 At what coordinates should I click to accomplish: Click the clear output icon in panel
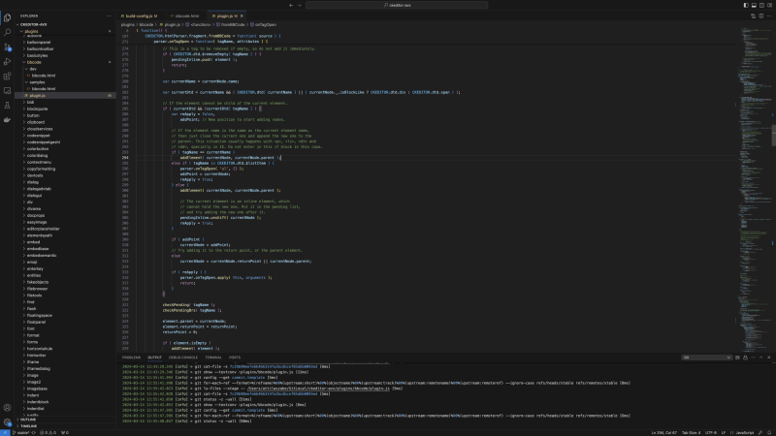coord(737,358)
